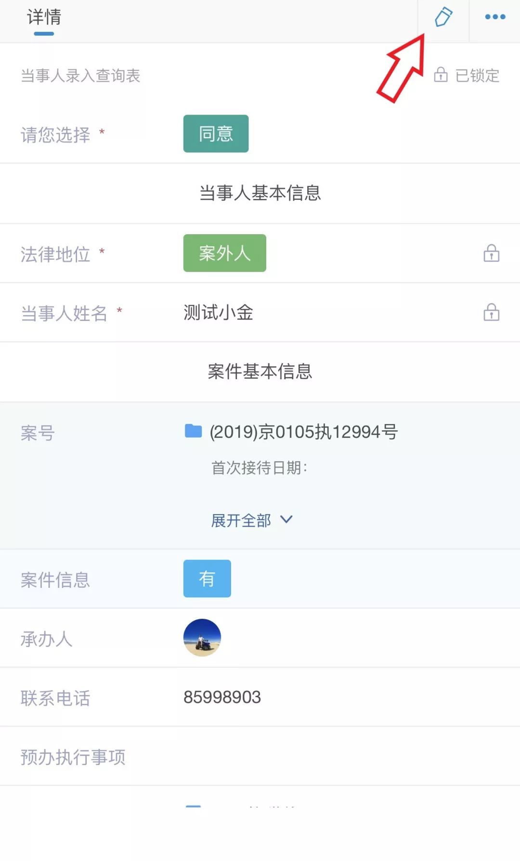This screenshot has height=861, width=520.
Task: Open case (2019)京0105执12994号
Action: point(303,432)
